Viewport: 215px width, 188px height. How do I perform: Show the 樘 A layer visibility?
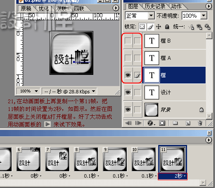[128, 58]
